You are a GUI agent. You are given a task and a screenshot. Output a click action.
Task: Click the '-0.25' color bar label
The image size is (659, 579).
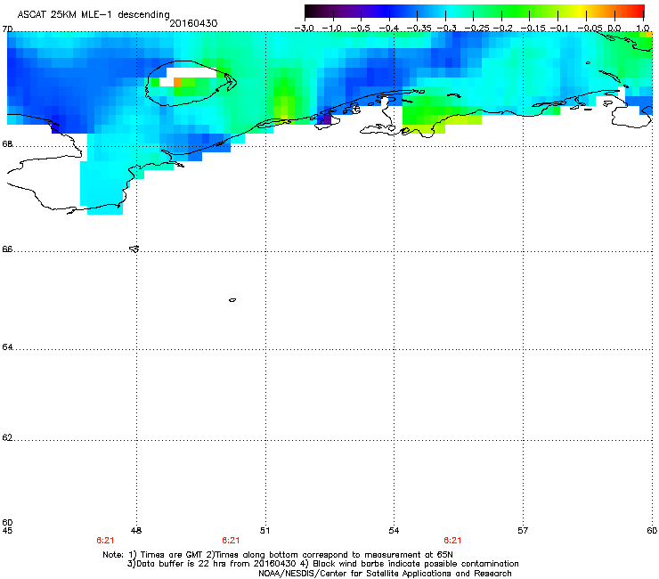point(476,29)
